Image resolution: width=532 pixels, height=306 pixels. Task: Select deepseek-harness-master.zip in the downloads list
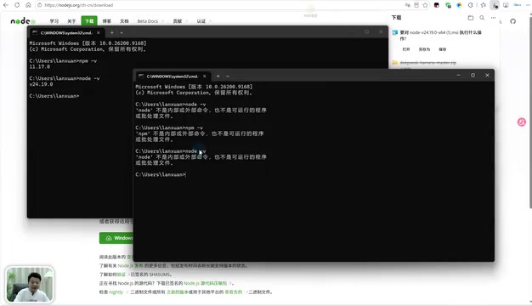pos(427,63)
